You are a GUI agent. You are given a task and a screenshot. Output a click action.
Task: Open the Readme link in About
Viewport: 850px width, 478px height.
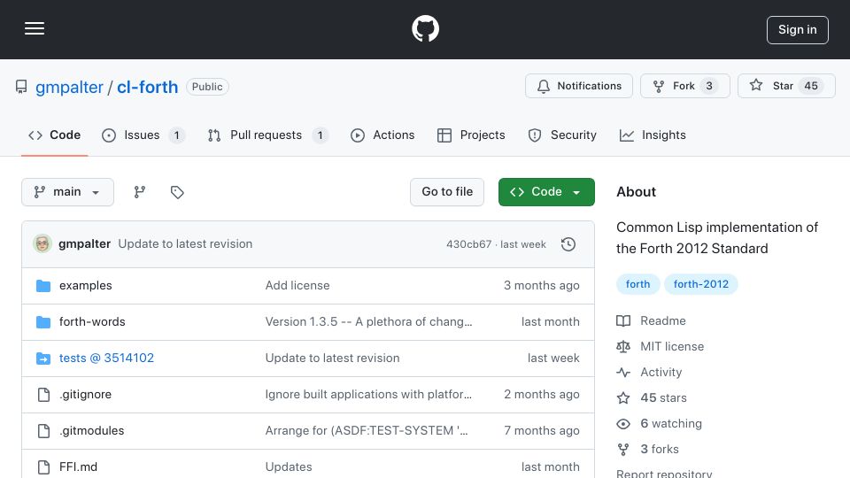(651, 320)
